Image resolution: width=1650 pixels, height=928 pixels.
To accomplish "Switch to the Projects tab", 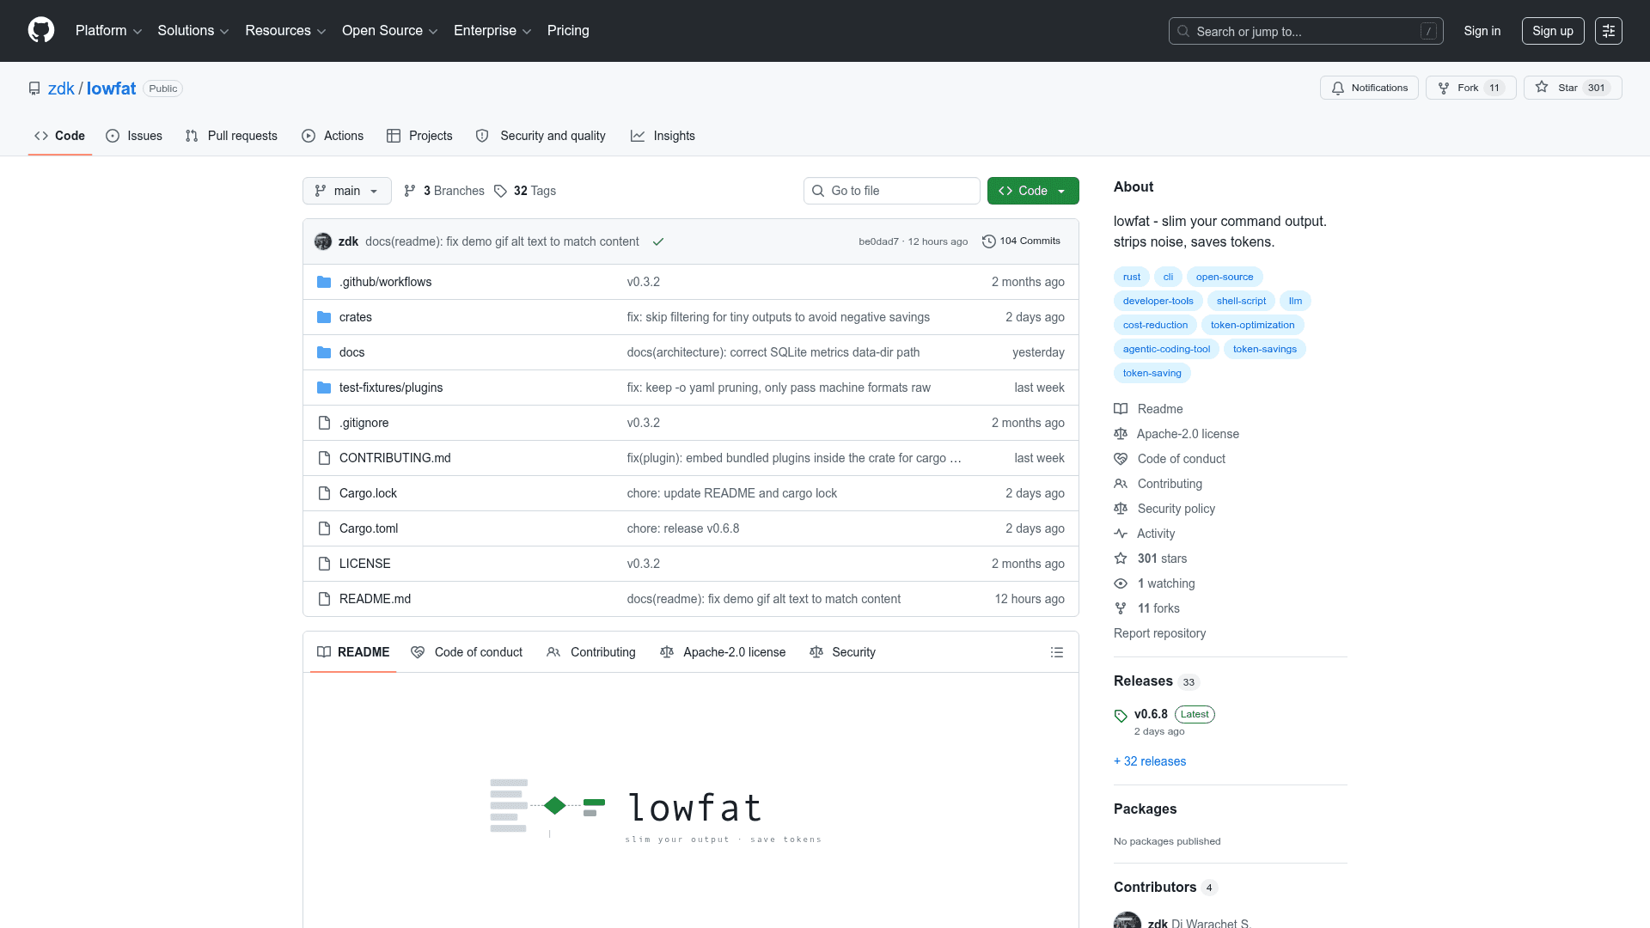I will [419, 136].
